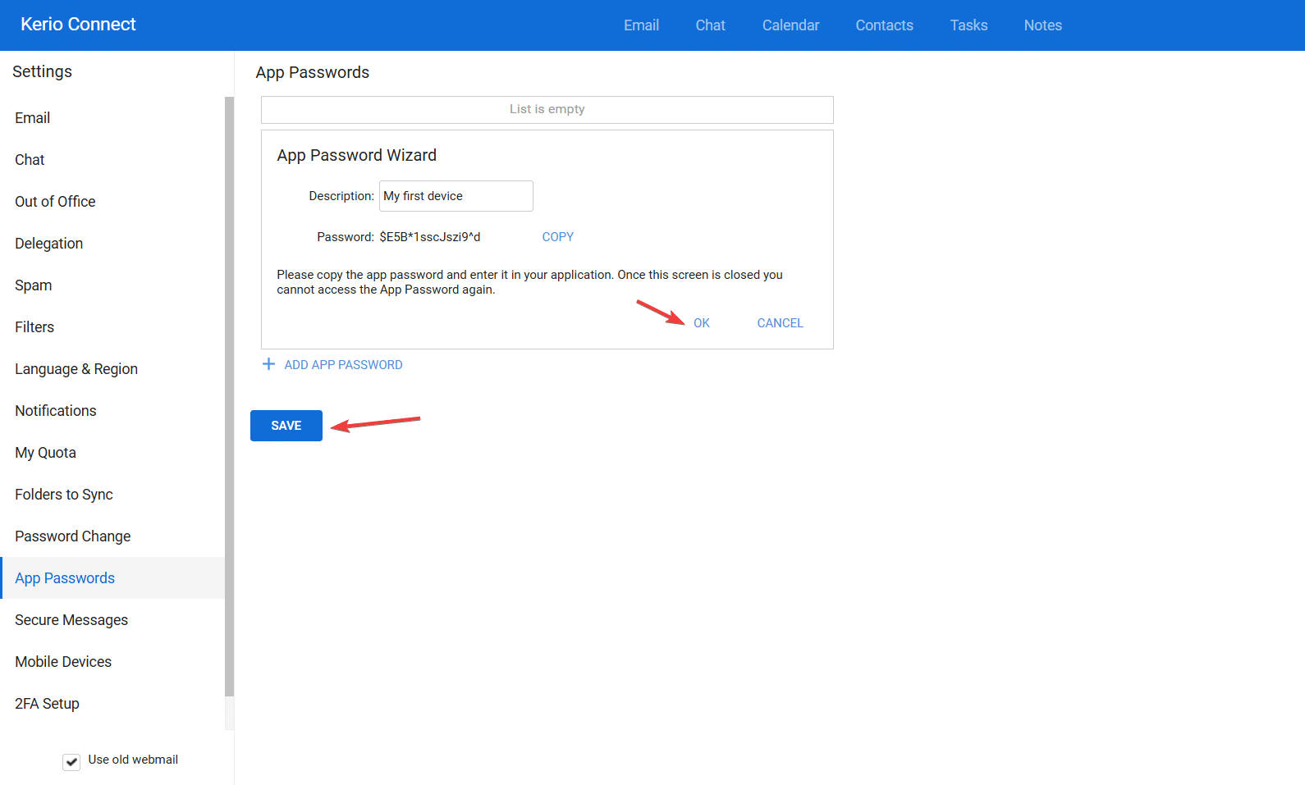Select Out of Office in settings sidebar

(55, 202)
